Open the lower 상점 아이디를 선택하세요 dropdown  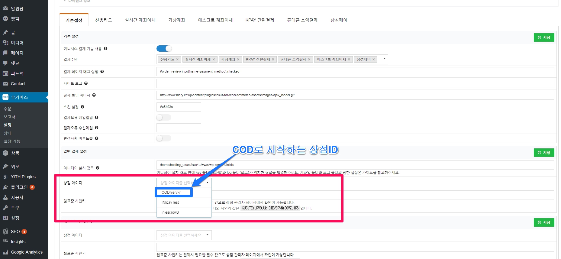click(x=184, y=235)
